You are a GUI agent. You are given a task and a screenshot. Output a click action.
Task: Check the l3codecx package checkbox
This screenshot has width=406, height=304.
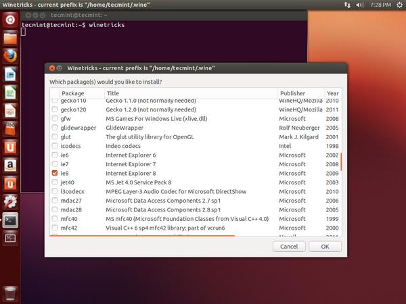click(55, 191)
